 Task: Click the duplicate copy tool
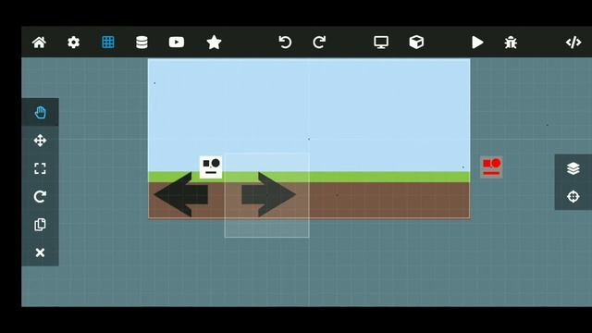tap(40, 224)
